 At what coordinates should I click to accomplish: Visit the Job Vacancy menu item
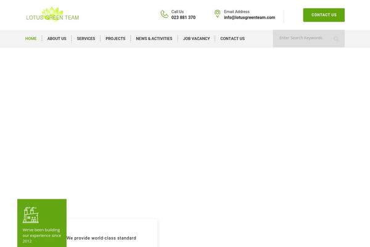[196, 38]
